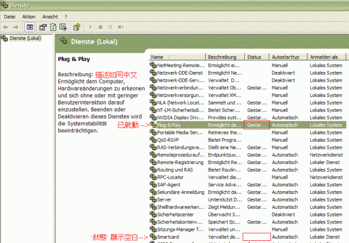
Task: Click Automatisch start type of Smartcard row
Action: click(x=285, y=237)
